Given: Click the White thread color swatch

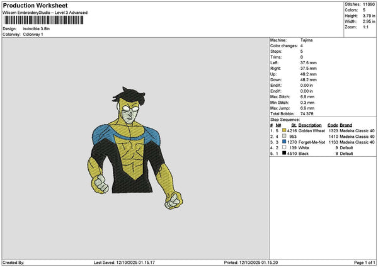Looking at the screenshot, I should pos(284,147).
